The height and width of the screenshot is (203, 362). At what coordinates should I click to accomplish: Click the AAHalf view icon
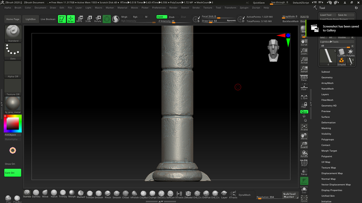coord(304,69)
